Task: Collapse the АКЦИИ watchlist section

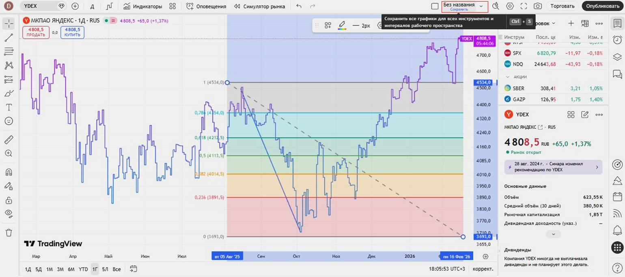Action: point(507,77)
